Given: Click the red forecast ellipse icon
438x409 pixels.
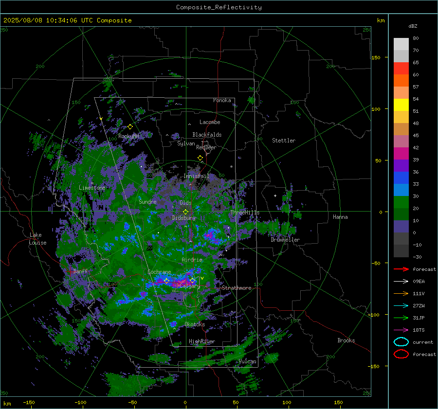Looking at the screenshot, I should pos(401,354).
